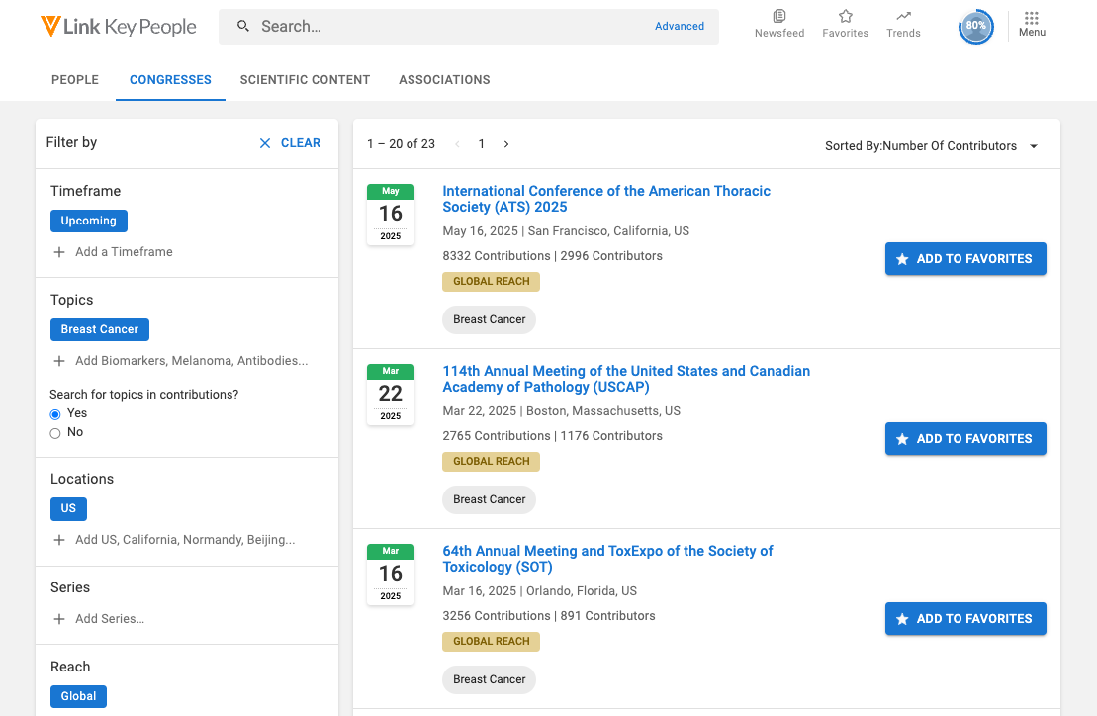Open the Newsfeed icon
The height and width of the screenshot is (716, 1097).
(x=779, y=17)
